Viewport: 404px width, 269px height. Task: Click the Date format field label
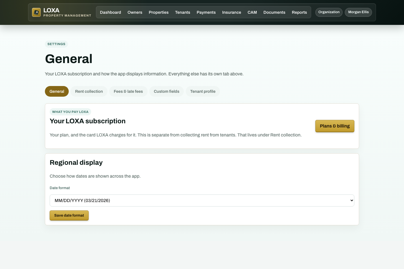click(x=60, y=188)
